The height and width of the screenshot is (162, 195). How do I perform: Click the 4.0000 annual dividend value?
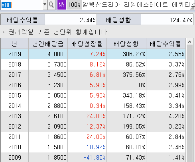pos(48,54)
